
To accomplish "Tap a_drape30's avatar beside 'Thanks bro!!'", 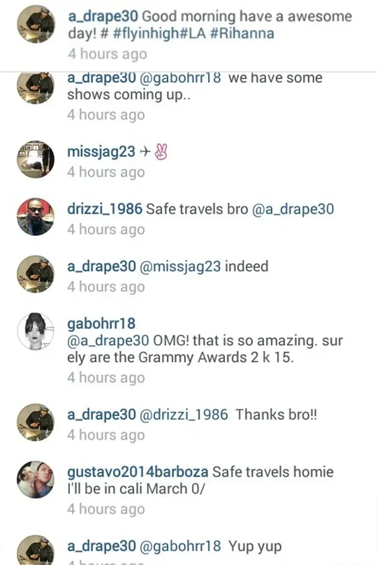I will point(36,422).
